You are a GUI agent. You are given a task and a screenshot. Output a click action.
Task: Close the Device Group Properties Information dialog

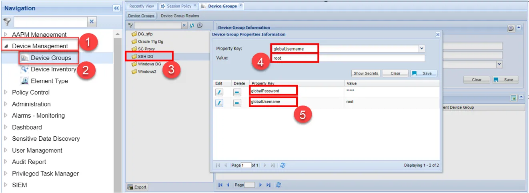point(438,35)
